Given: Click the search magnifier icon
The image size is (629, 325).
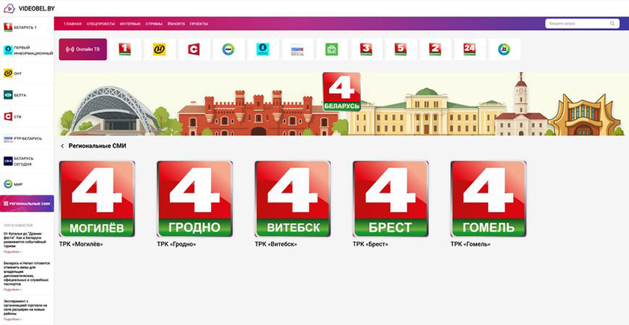Looking at the screenshot, I should (x=616, y=24).
